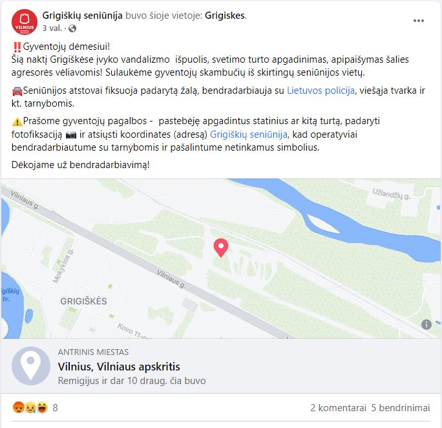Open the Grigiškių seniūnija page name in header
The height and width of the screenshot is (428, 442).
point(82,16)
